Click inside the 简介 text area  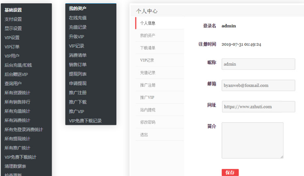point(252,140)
